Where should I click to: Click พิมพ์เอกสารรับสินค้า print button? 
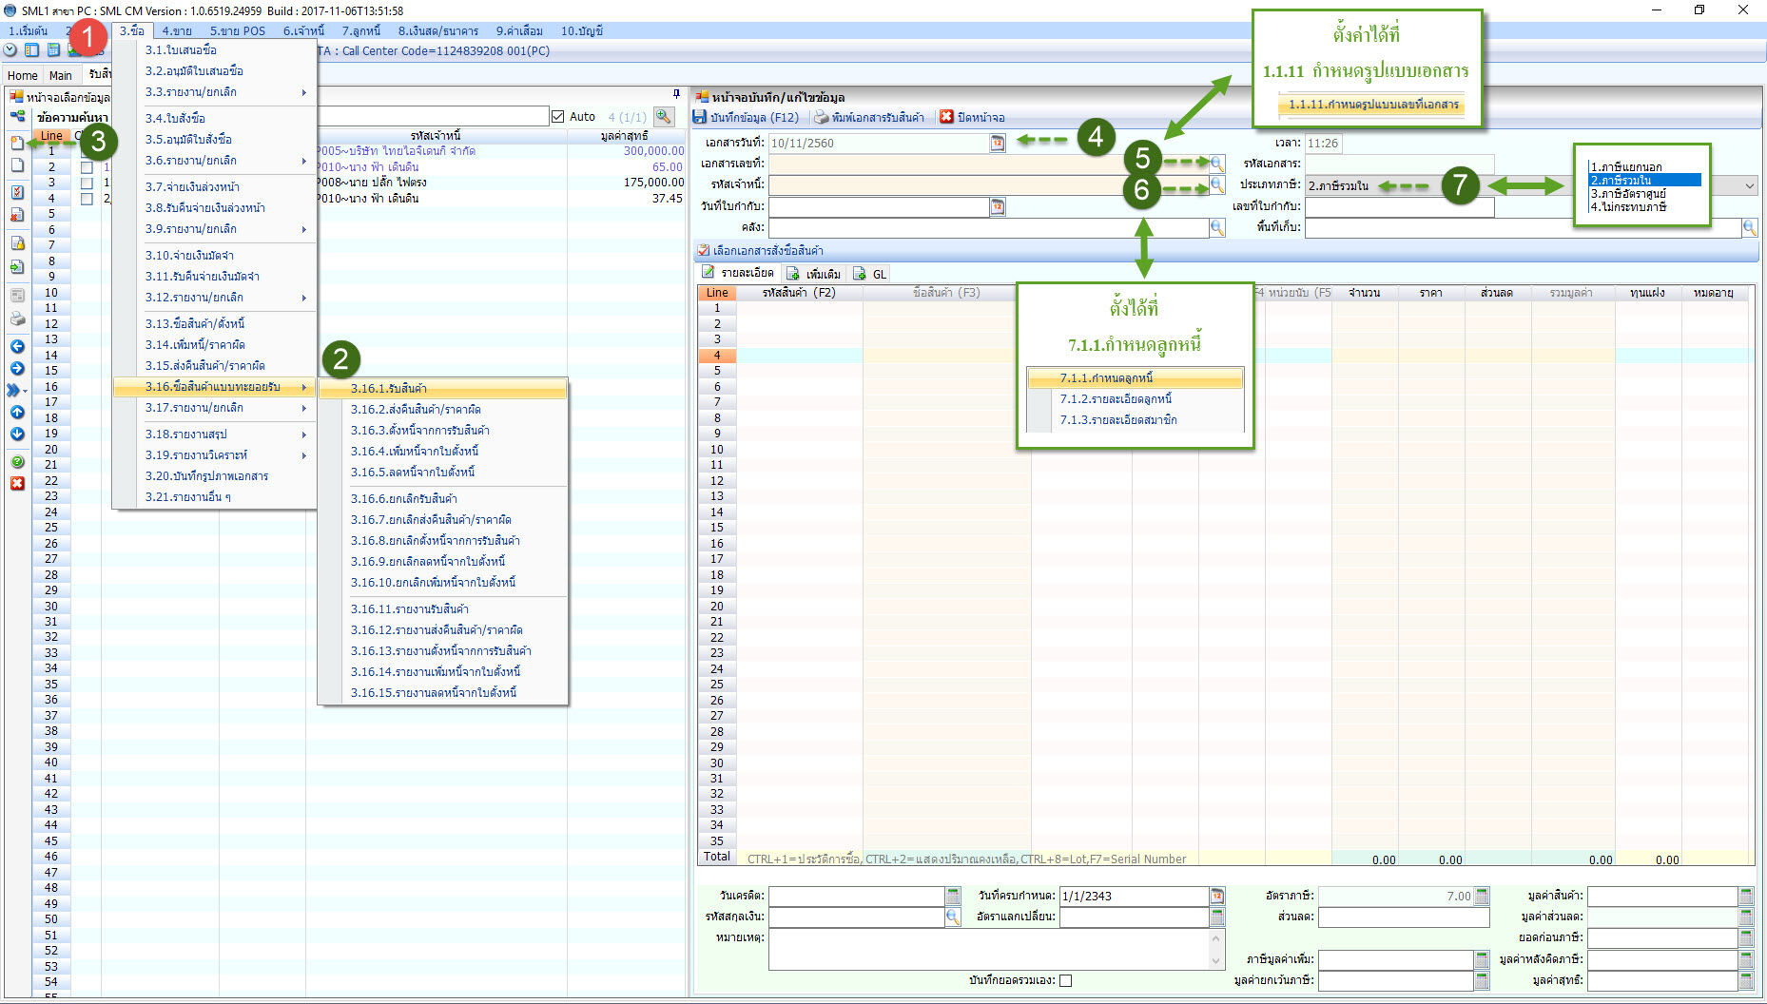tap(869, 117)
